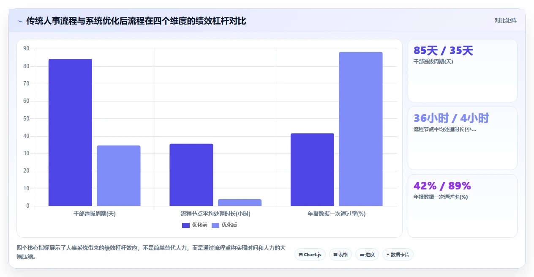Click the 年报数据一次通过率(%) caption in the third card

(441, 197)
